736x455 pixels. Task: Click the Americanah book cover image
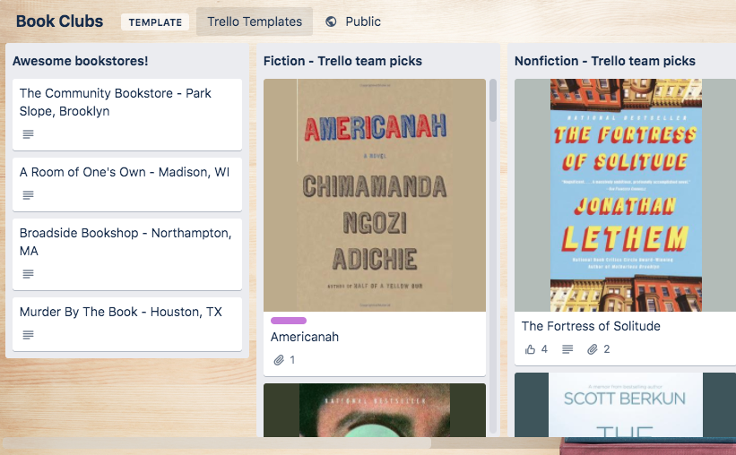pos(375,195)
